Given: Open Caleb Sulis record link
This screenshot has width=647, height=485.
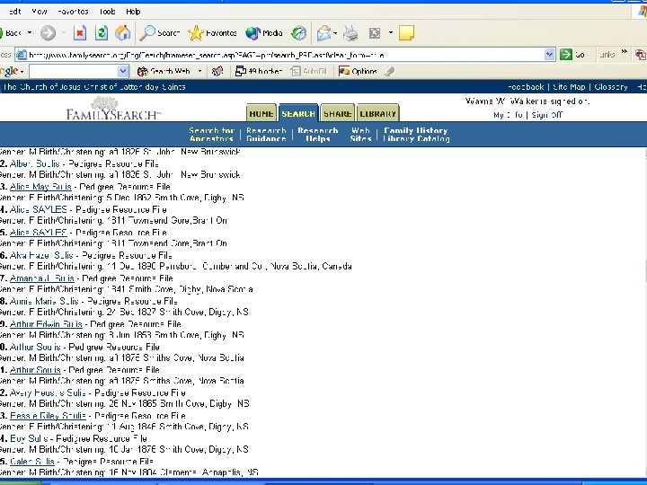Looking at the screenshot, I should pos(32,462).
